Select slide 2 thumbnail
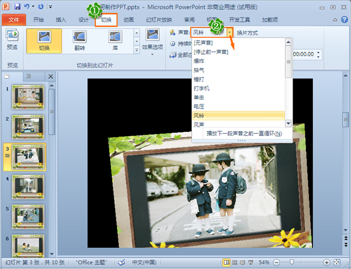 [28, 127]
